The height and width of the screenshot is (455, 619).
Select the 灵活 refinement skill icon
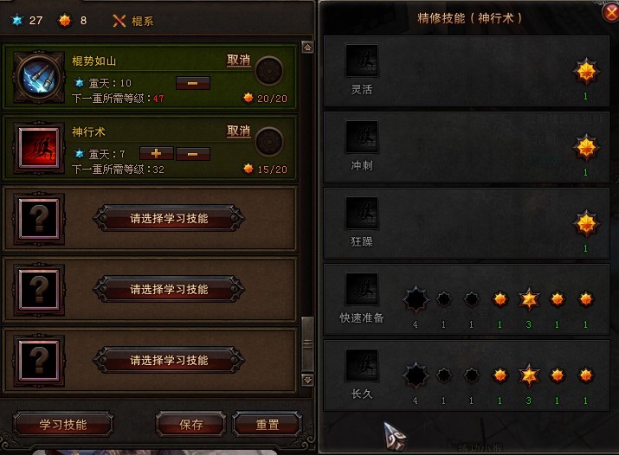362,61
